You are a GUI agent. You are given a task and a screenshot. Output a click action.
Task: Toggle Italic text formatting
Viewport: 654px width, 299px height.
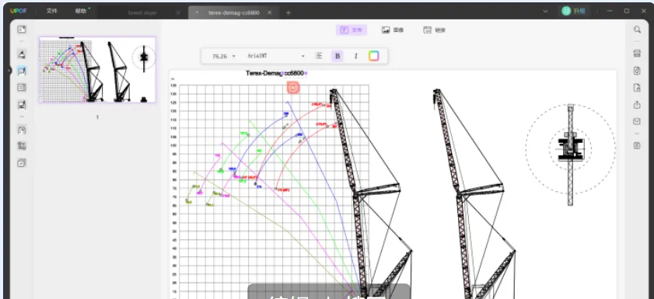click(x=356, y=56)
